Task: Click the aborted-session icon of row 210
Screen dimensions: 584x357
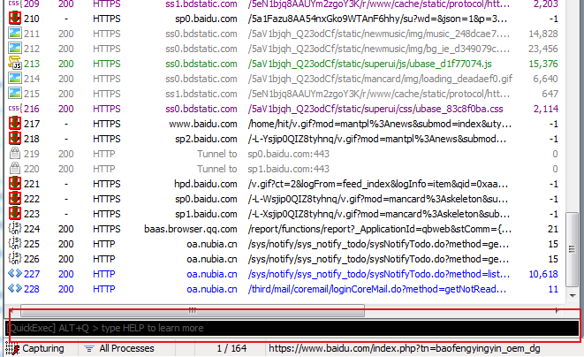Action: point(14,19)
